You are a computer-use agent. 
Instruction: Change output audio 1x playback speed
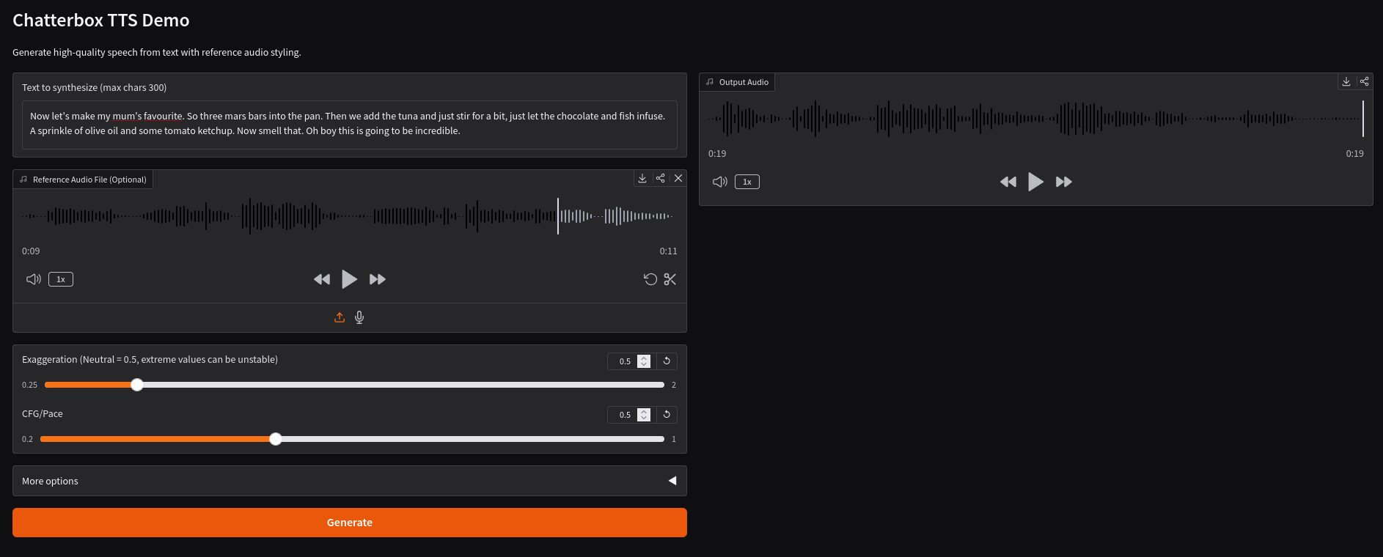coord(747,182)
